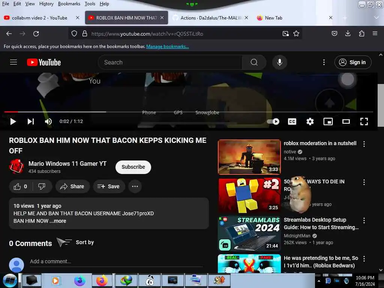View site security padlock info
This screenshot has width=384, height=288.
85,34
